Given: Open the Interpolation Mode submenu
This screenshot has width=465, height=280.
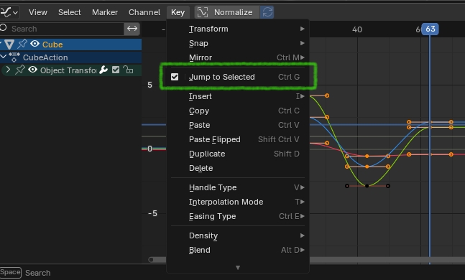Looking at the screenshot, I should point(238,202).
